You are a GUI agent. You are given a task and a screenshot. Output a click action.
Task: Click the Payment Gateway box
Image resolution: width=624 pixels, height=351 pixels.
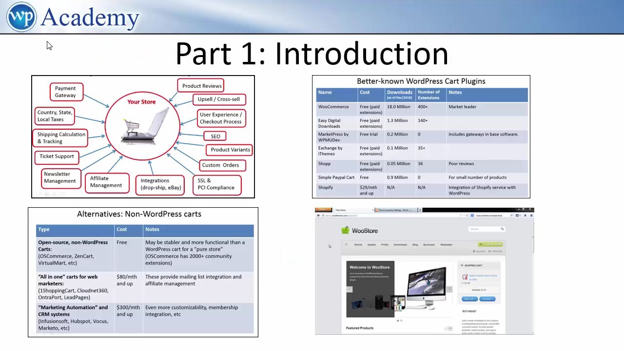(x=66, y=92)
